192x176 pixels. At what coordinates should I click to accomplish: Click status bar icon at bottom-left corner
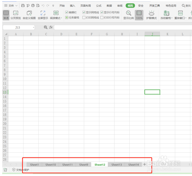tap(5, 170)
